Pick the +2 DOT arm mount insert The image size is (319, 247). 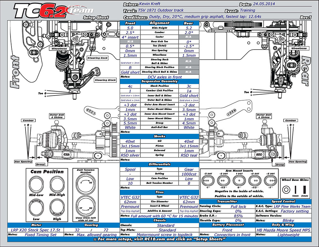click(x=255, y=180)
